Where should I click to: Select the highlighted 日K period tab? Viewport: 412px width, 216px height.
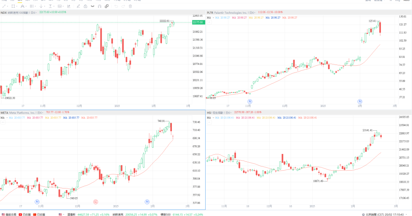20,1
